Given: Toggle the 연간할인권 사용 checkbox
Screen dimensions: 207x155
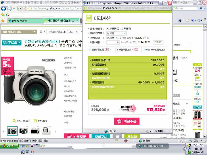Looking at the screenshot, I should 108,38.
